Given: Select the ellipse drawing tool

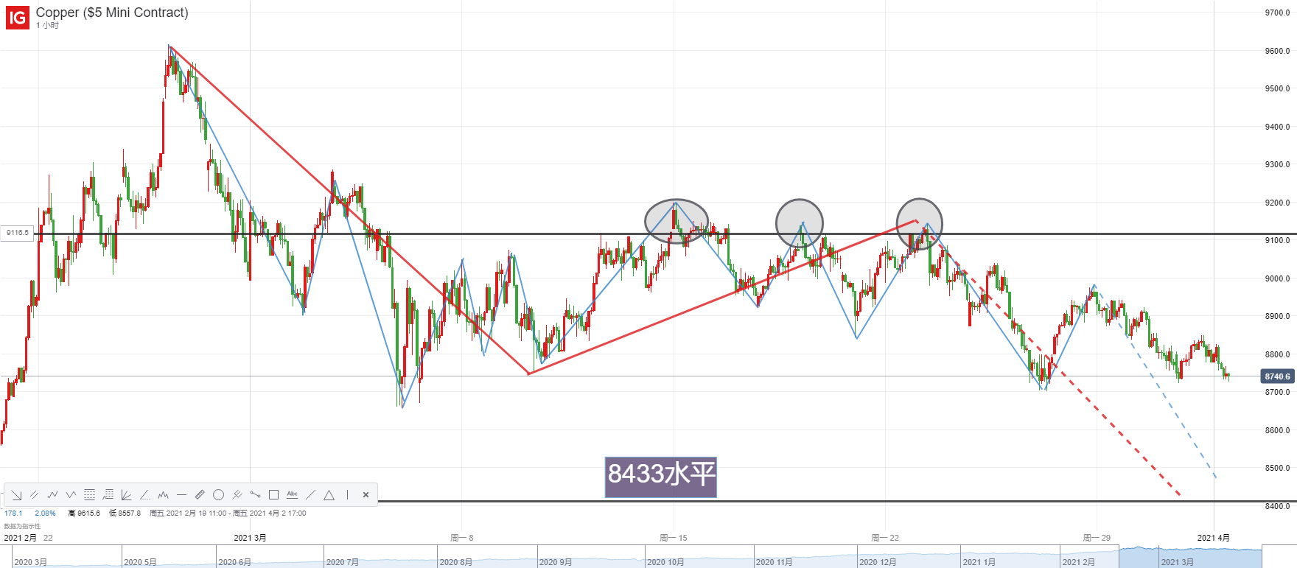Looking at the screenshot, I should coord(218,495).
